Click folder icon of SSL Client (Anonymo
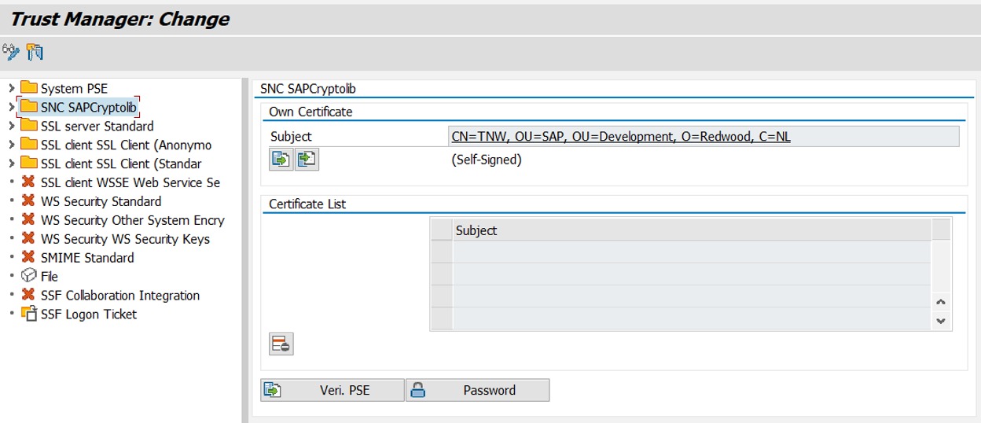This screenshot has width=981, height=423. coord(29,144)
